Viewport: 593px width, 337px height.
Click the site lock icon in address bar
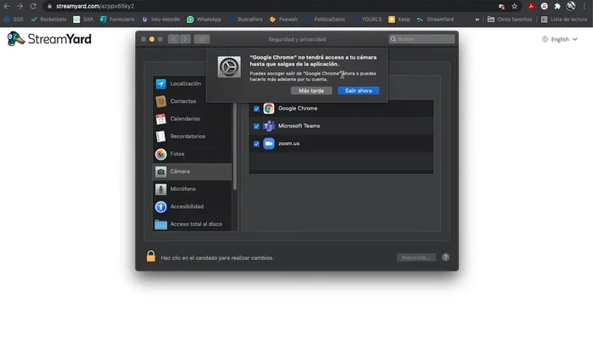[x=49, y=6]
